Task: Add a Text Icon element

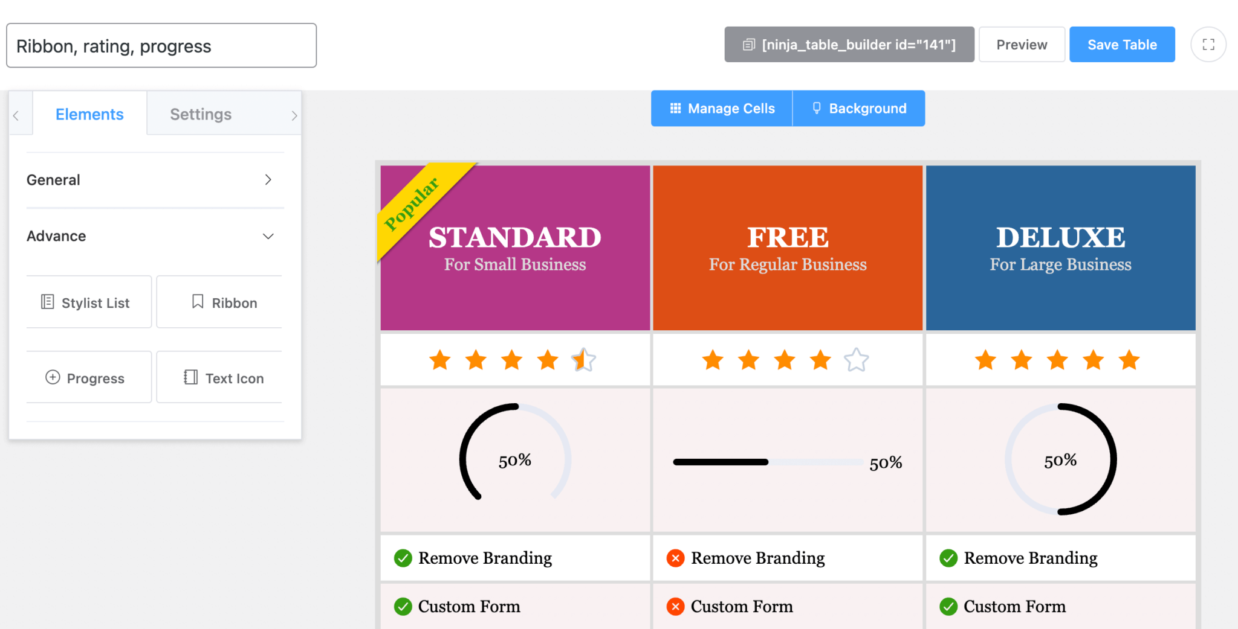Action: (219, 378)
